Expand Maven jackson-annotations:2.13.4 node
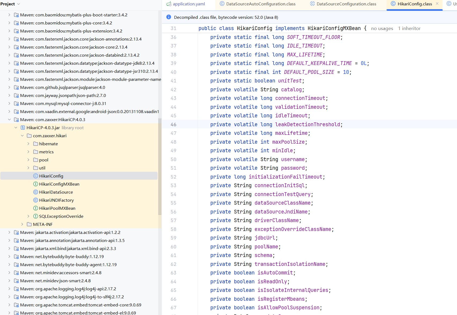The width and height of the screenshot is (457, 315). click(9, 39)
